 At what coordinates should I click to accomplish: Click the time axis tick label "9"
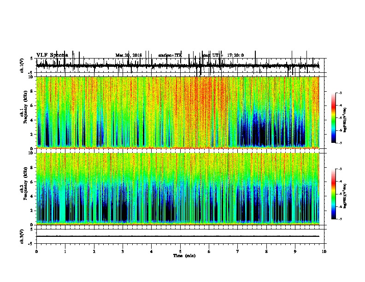[295, 252]
